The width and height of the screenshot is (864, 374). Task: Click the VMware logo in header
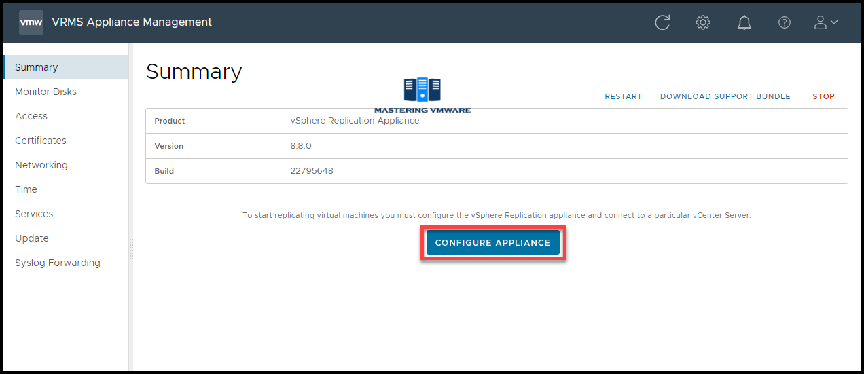pos(31,22)
